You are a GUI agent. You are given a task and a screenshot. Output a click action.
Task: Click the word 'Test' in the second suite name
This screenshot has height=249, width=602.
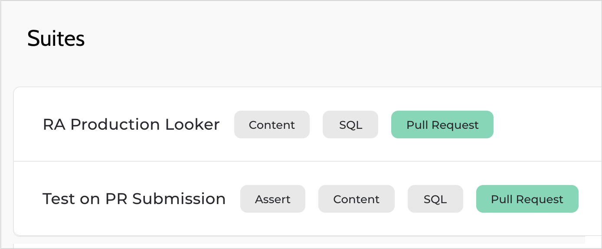[58, 199]
